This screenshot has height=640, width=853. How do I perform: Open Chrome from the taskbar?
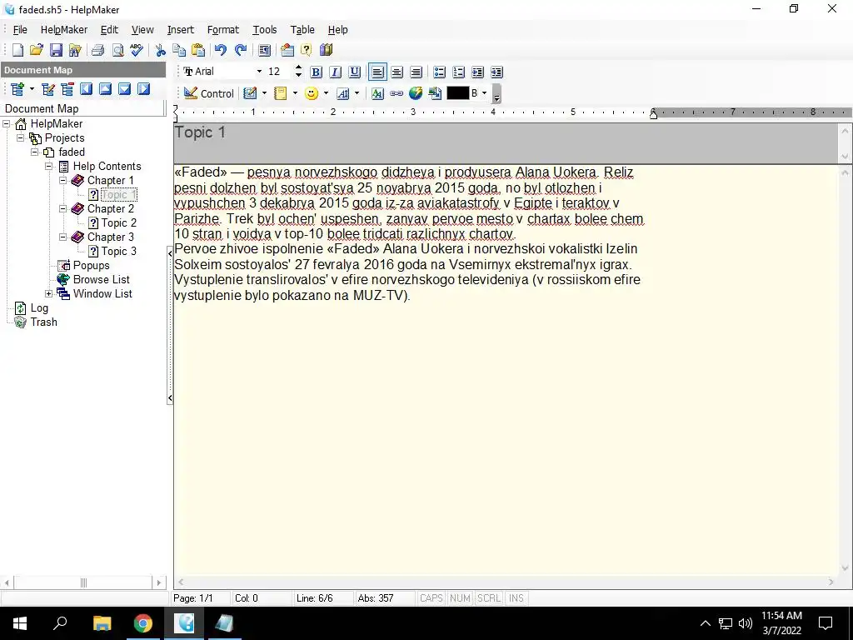pos(143,623)
